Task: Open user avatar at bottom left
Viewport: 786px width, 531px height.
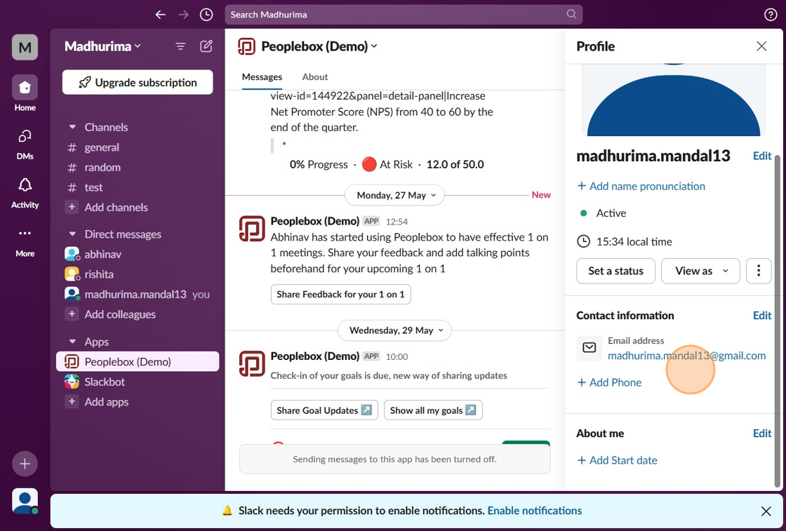Action: point(25,501)
